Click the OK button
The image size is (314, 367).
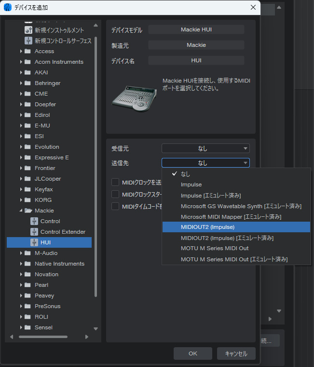tap(193, 353)
